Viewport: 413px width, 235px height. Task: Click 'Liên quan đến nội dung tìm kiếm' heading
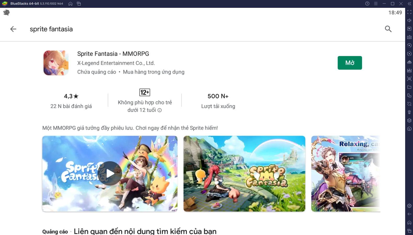click(x=145, y=231)
